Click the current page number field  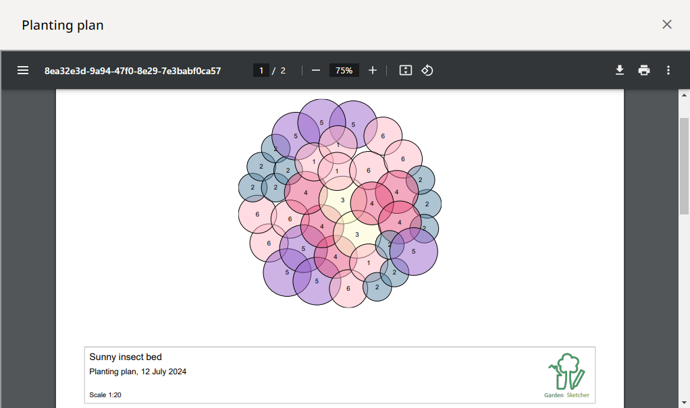(261, 70)
